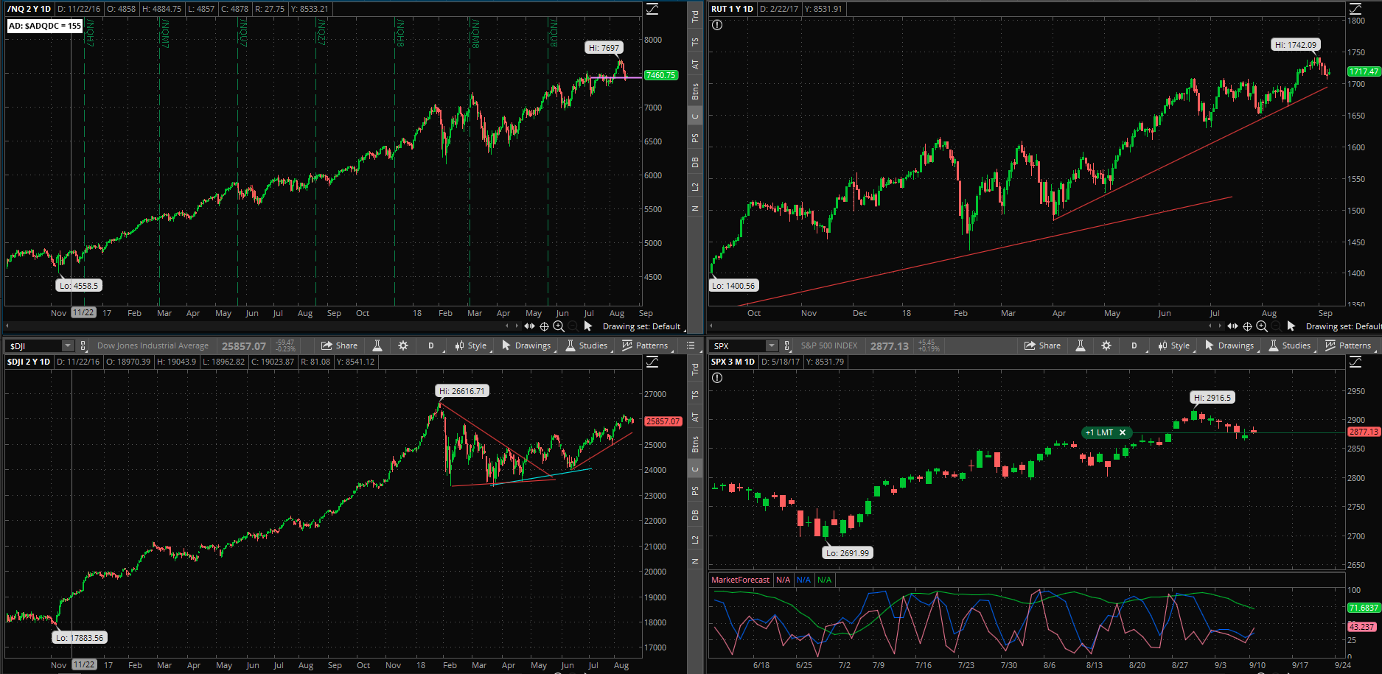
Task: Open Patterns on SPX toolbar
Action: 1348,345
